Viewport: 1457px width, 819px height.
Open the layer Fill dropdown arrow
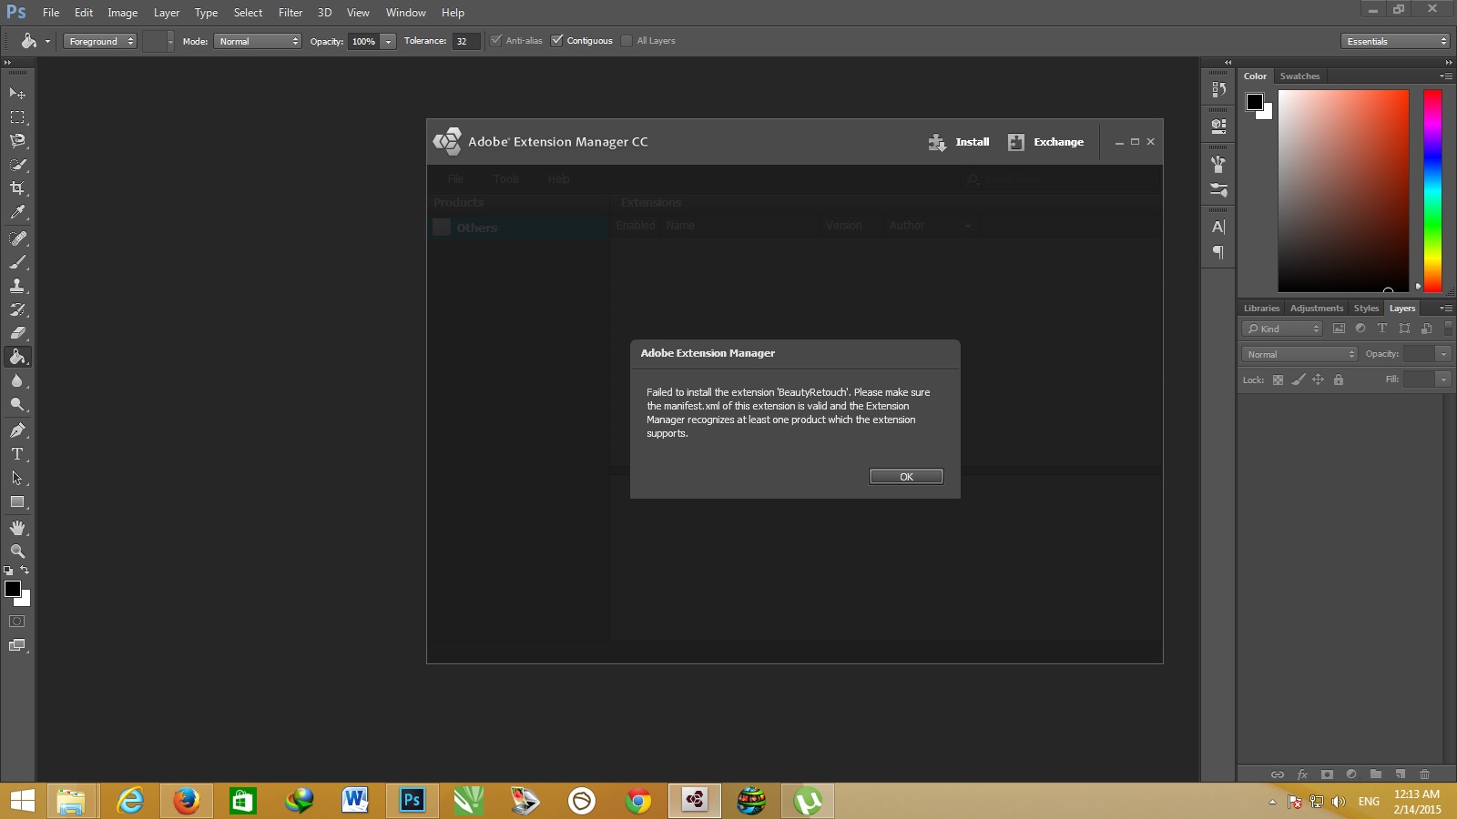tap(1443, 379)
